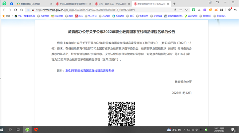239x133 pixels.
Task: Switch to the 中华人民共和国教育部政府门户 tab
Action: 73,4
